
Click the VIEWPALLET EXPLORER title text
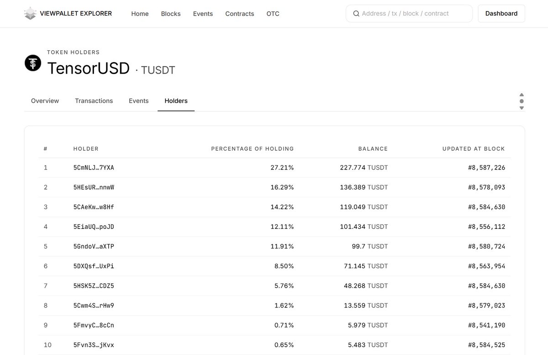click(x=76, y=14)
